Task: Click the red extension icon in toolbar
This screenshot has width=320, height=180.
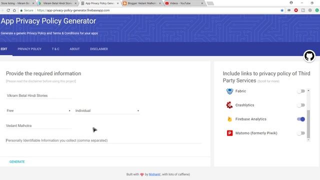Action: pos(296,10)
